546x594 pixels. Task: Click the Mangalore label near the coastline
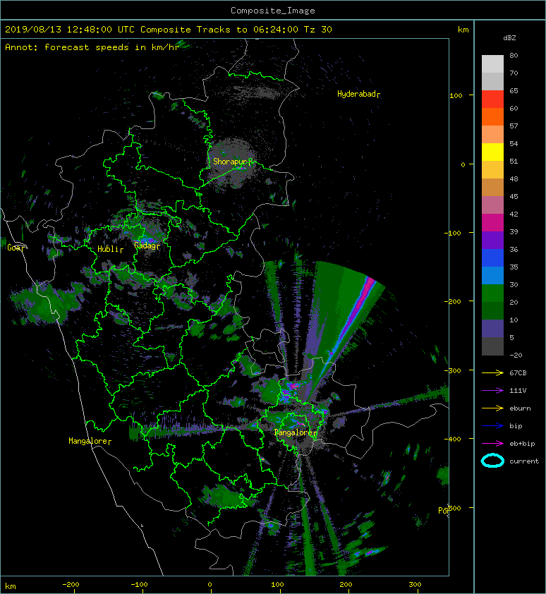(88, 441)
